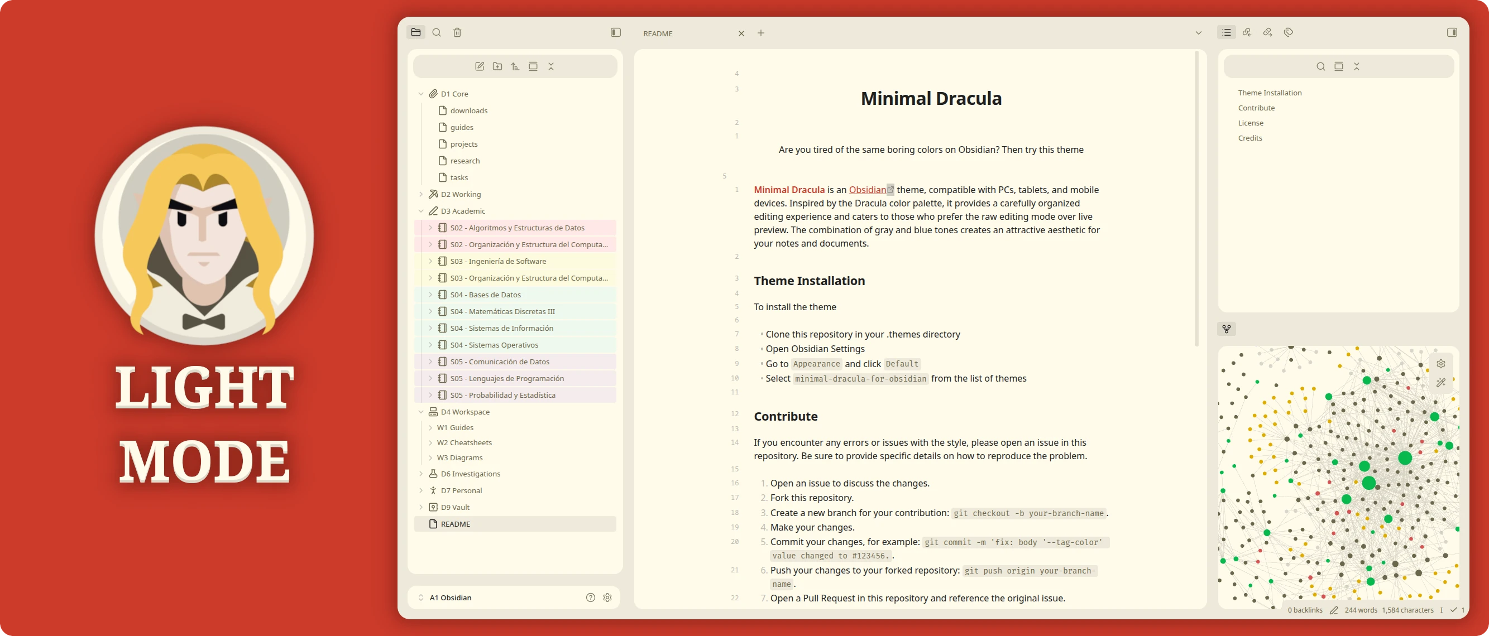Change the file explorer sort order
The image size is (1489, 636).
point(515,66)
